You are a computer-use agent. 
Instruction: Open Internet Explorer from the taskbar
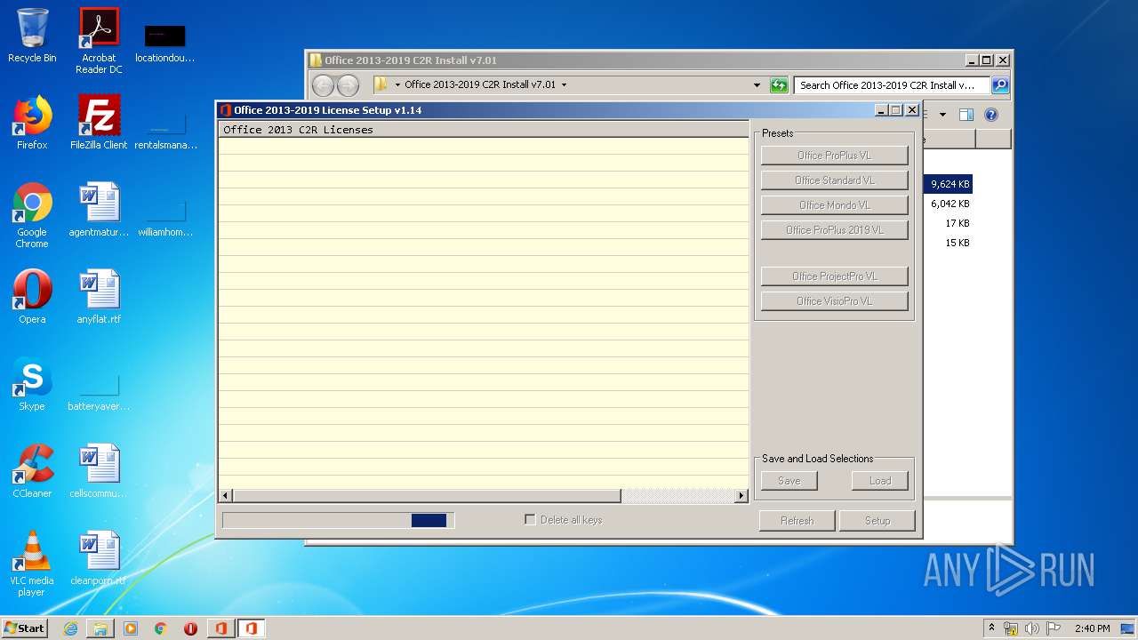point(70,628)
